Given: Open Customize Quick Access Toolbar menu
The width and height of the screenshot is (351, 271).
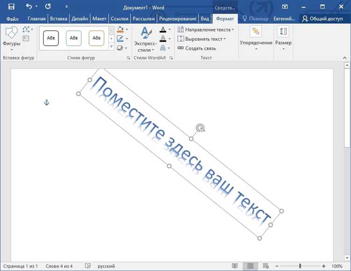Looking at the screenshot, I should click(66, 7).
